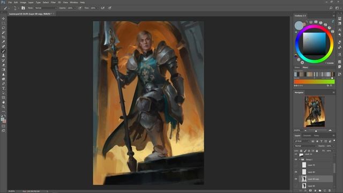Select the Hand tool
This screenshot has width=343, height=193.
pos(3,102)
